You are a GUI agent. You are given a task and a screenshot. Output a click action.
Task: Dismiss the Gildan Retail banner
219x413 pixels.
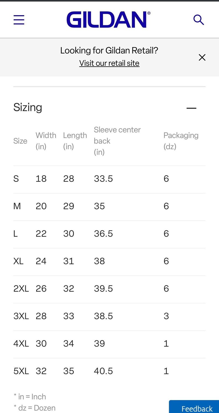202,57
